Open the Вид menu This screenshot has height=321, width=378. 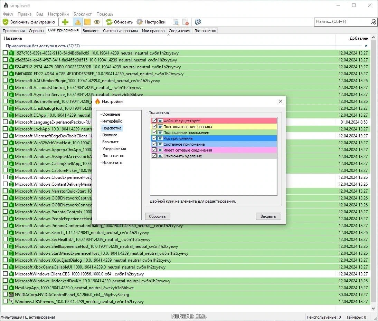tap(40, 14)
